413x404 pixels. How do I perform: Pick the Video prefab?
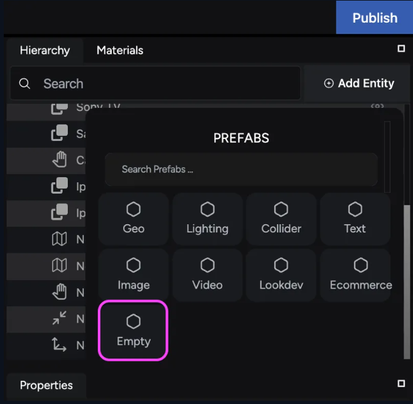[x=207, y=275]
